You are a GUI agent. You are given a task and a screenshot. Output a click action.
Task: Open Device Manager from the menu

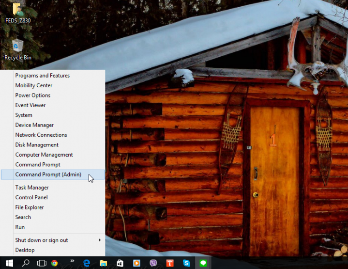pyautogui.click(x=53, y=125)
